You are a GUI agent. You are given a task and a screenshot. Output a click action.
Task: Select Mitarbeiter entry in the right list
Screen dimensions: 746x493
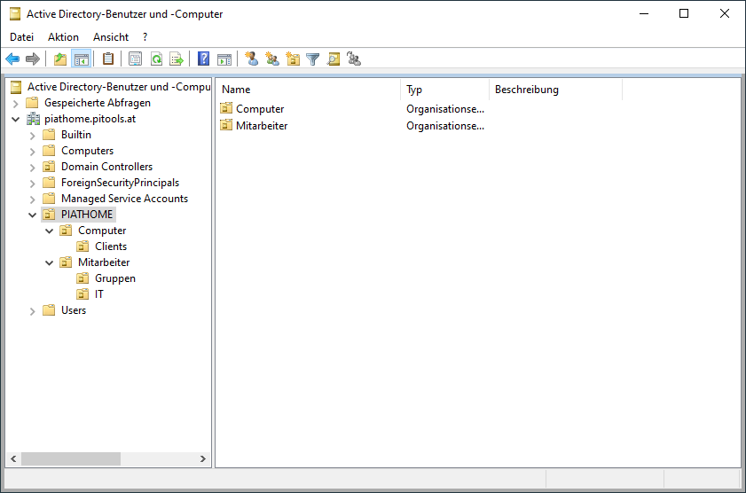[x=262, y=126]
